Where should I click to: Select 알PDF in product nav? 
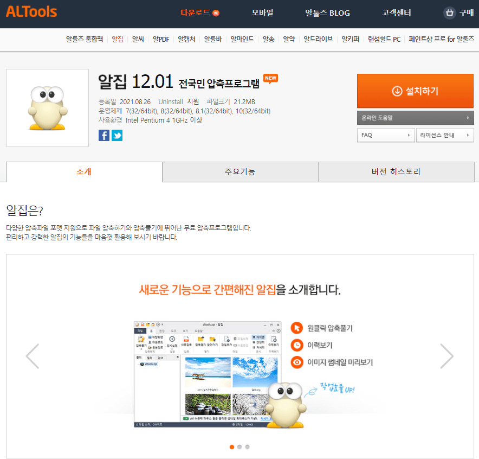pyautogui.click(x=161, y=39)
